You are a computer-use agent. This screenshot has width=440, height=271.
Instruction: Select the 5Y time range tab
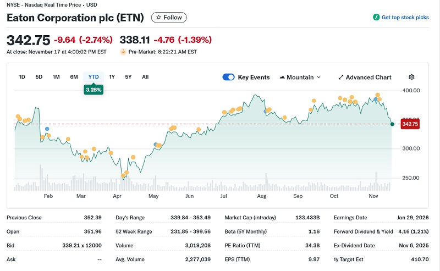point(128,77)
